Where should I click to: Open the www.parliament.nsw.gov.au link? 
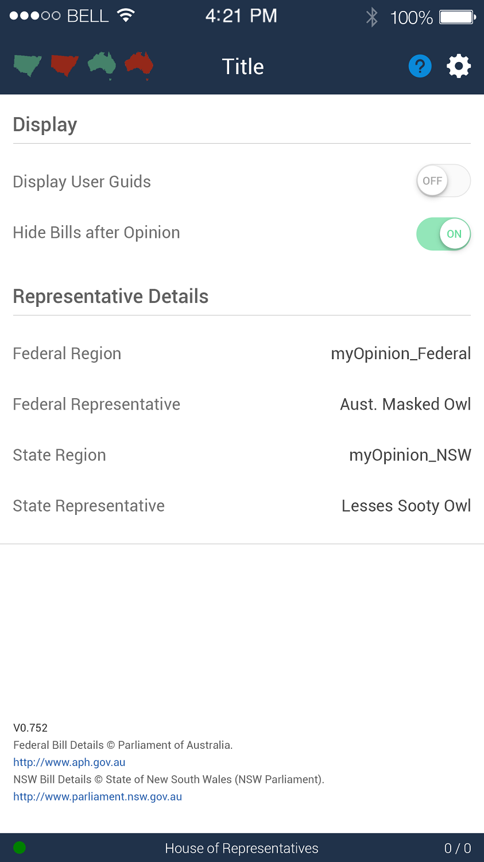click(98, 797)
